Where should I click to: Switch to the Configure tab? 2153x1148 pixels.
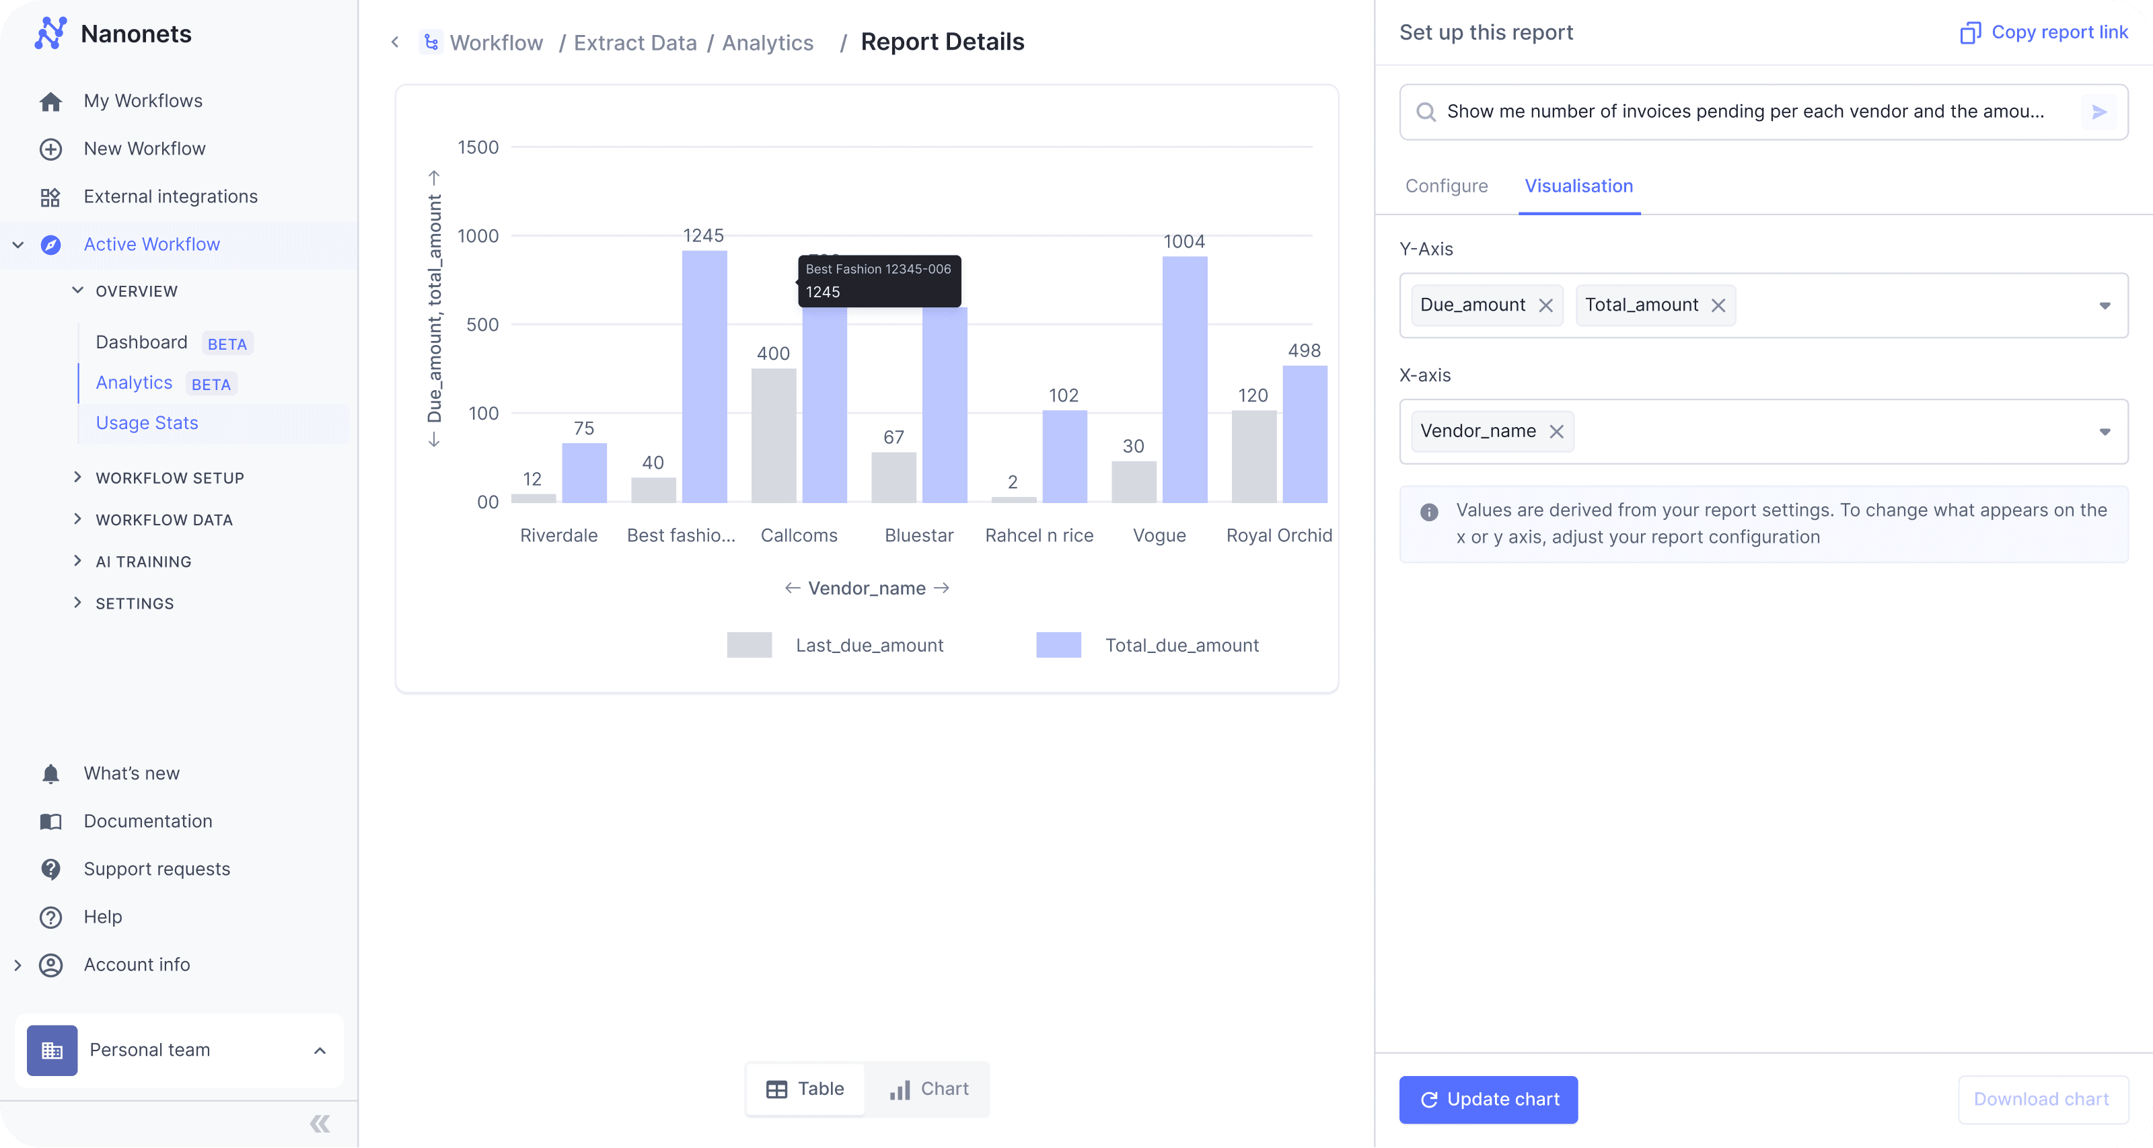coord(1446,186)
